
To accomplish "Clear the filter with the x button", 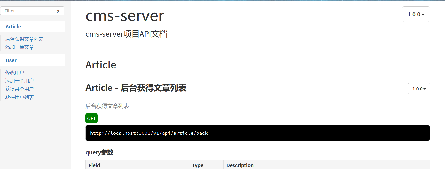I will click(x=58, y=11).
